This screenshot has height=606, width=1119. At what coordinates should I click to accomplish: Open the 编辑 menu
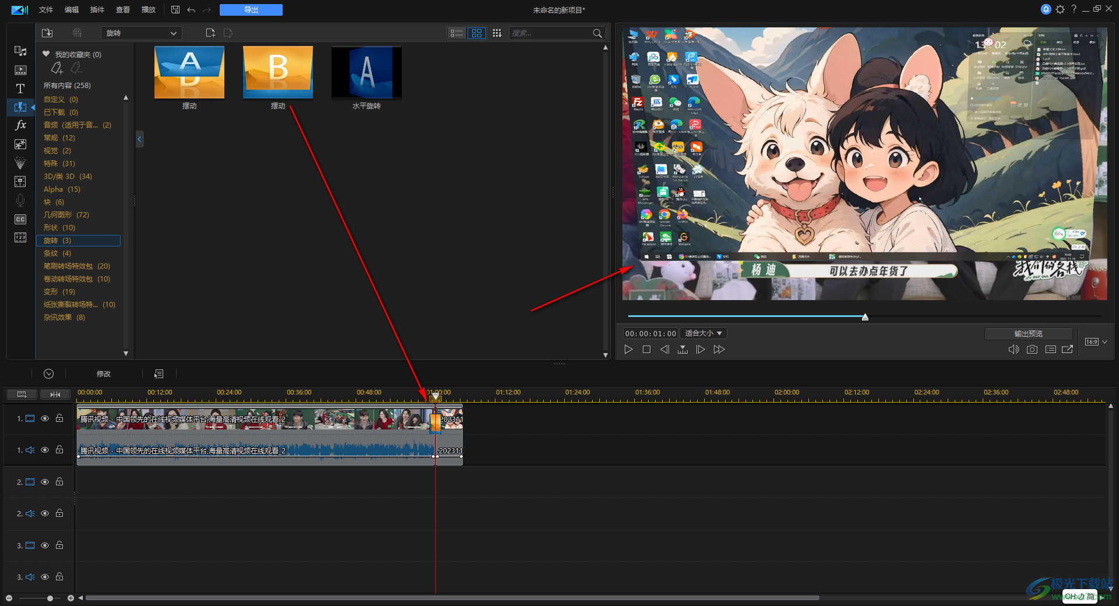pyautogui.click(x=72, y=10)
